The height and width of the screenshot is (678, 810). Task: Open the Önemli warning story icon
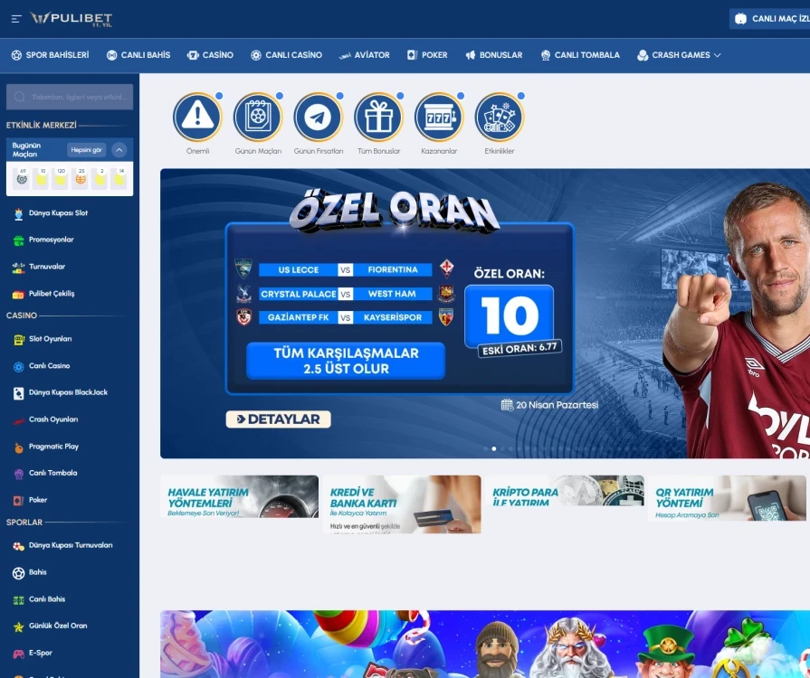tap(197, 117)
